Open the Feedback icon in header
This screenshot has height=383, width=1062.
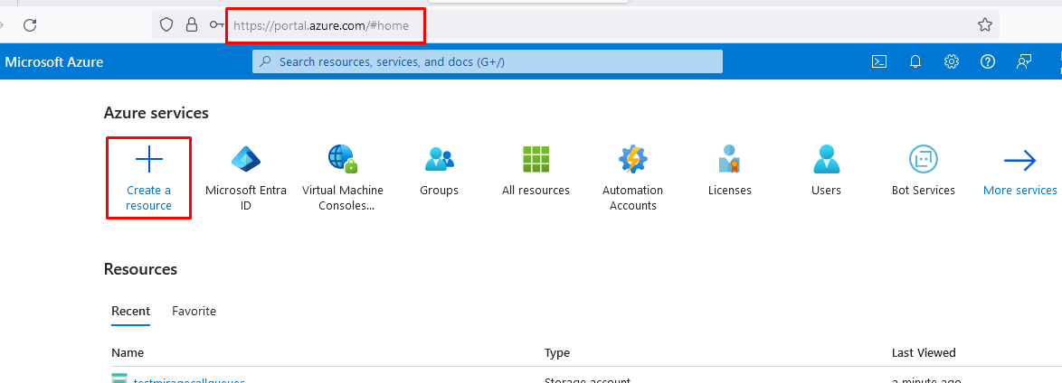(x=1023, y=61)
